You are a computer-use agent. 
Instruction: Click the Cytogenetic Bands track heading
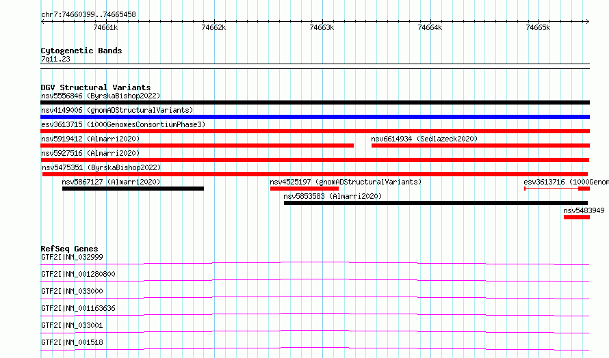point(81,51)
